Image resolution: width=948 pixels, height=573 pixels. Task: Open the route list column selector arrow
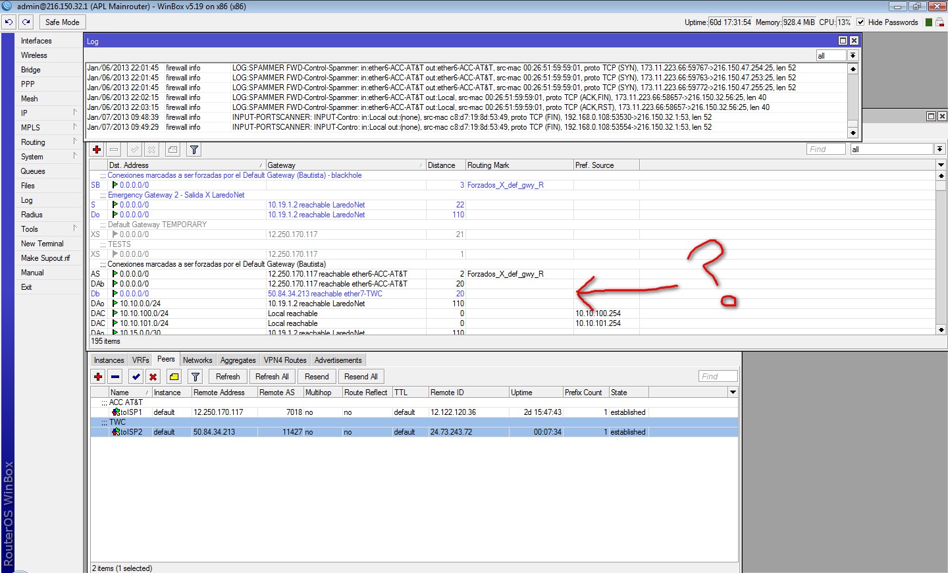(941, 165)
